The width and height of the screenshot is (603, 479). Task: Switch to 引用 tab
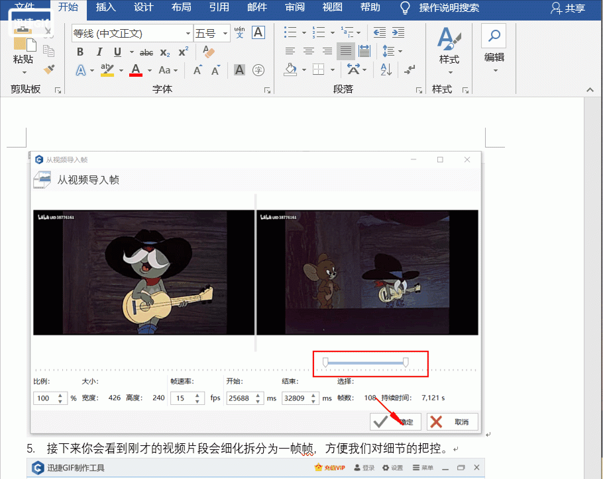click(x=219, y=7)
